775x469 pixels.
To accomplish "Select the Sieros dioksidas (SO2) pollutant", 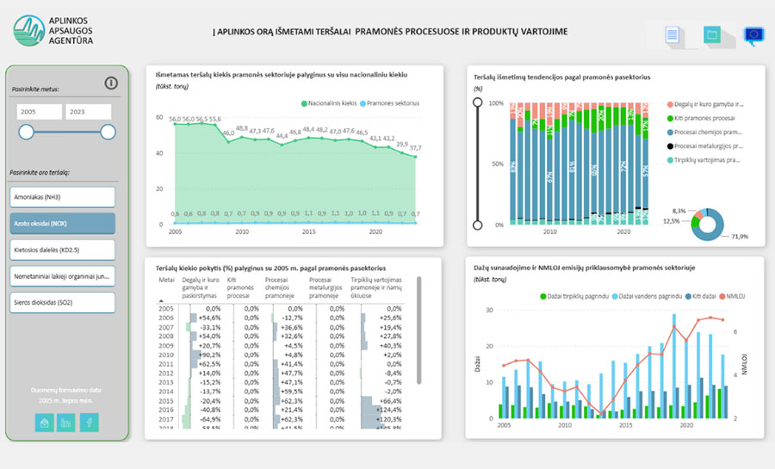I will coord(62,303).
